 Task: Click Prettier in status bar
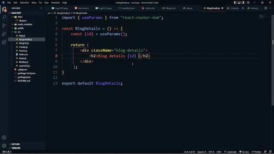point(256,152)
